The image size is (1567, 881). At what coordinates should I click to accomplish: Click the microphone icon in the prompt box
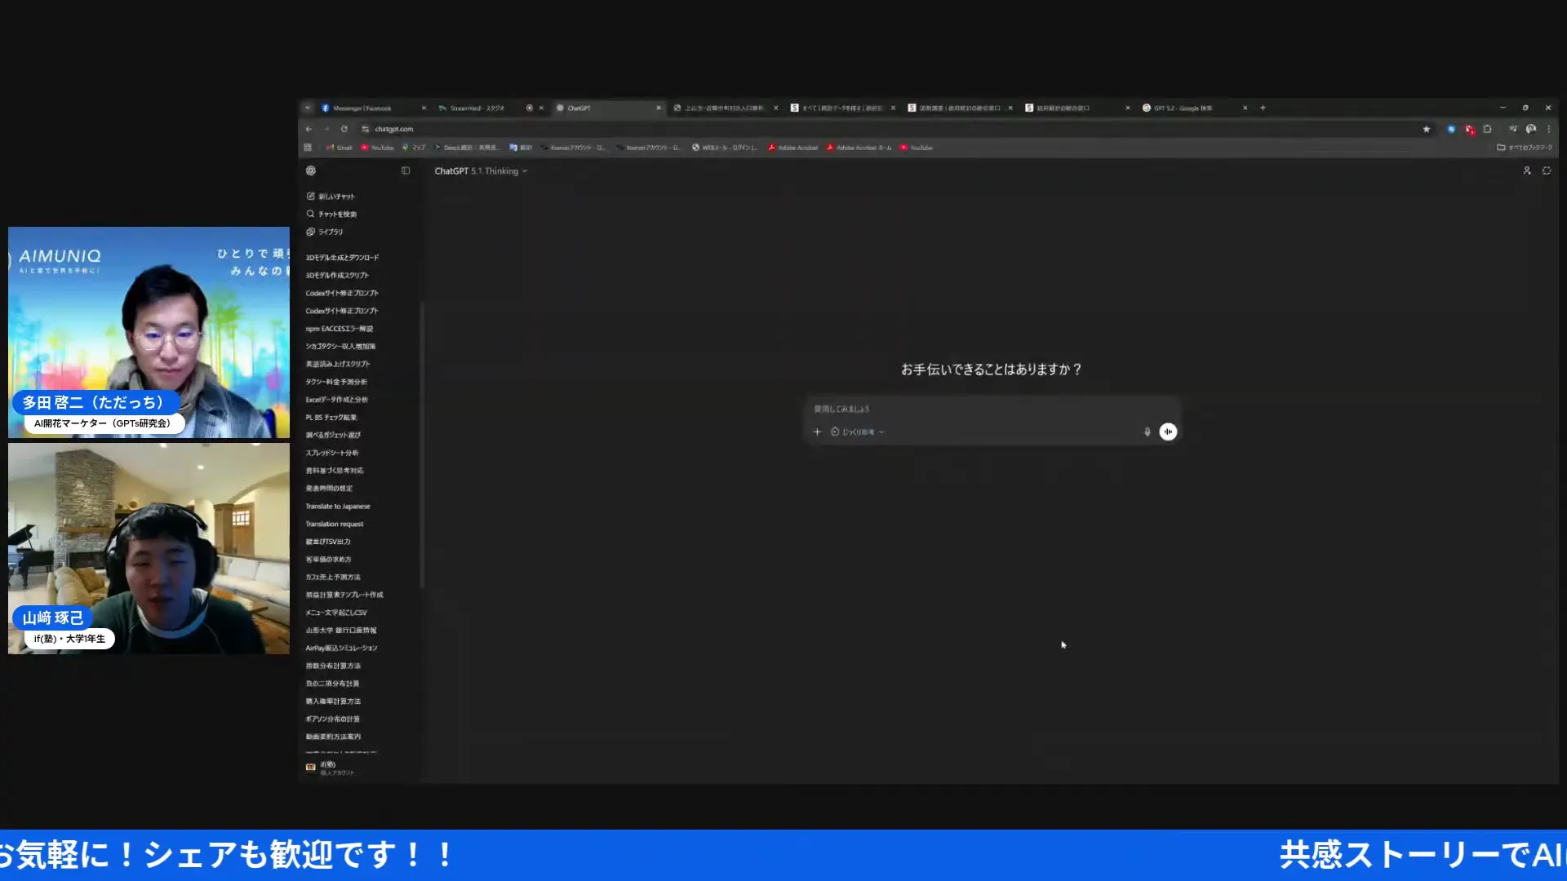[1147, 432]
